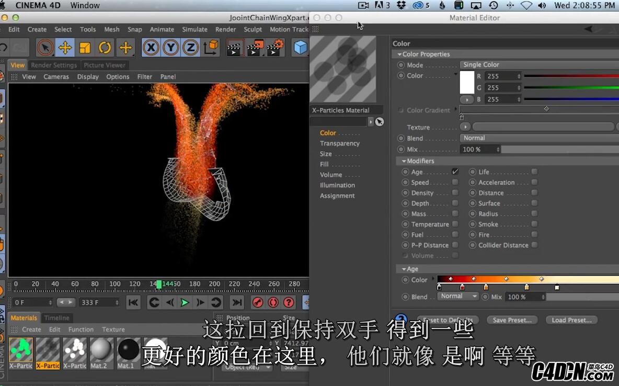Viewport: 619px width, 386px height.
Task: Activate the Scale tool
Action: pyautogui.click(x=85, y=48)
